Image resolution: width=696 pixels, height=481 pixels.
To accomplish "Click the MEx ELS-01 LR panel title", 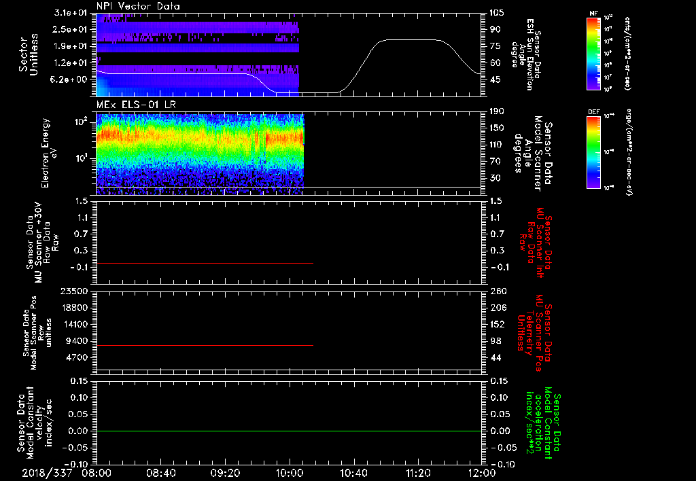I will tap(136, 105).
